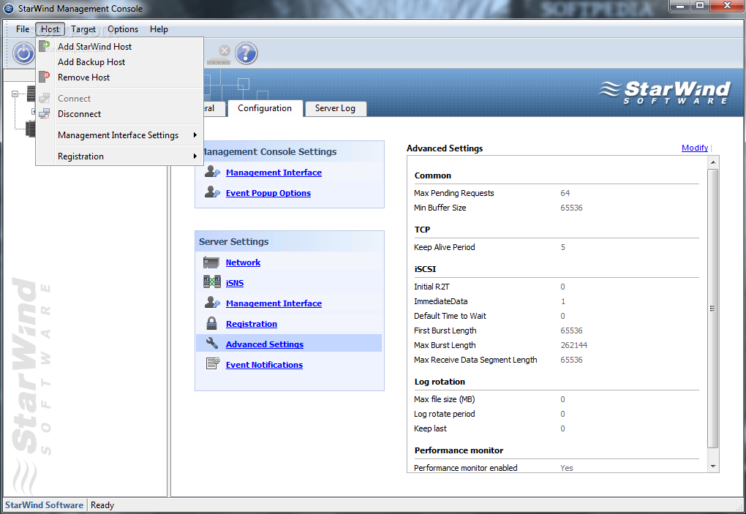The height and width of the screenshot is (514, 746).
Task: Click the StarWind app icon in title bar
Action: pyautogui.click(x=9, y=8)
